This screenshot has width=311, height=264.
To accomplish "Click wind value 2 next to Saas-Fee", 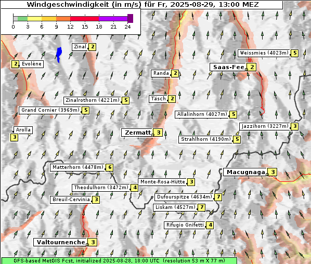I will 252,67.
